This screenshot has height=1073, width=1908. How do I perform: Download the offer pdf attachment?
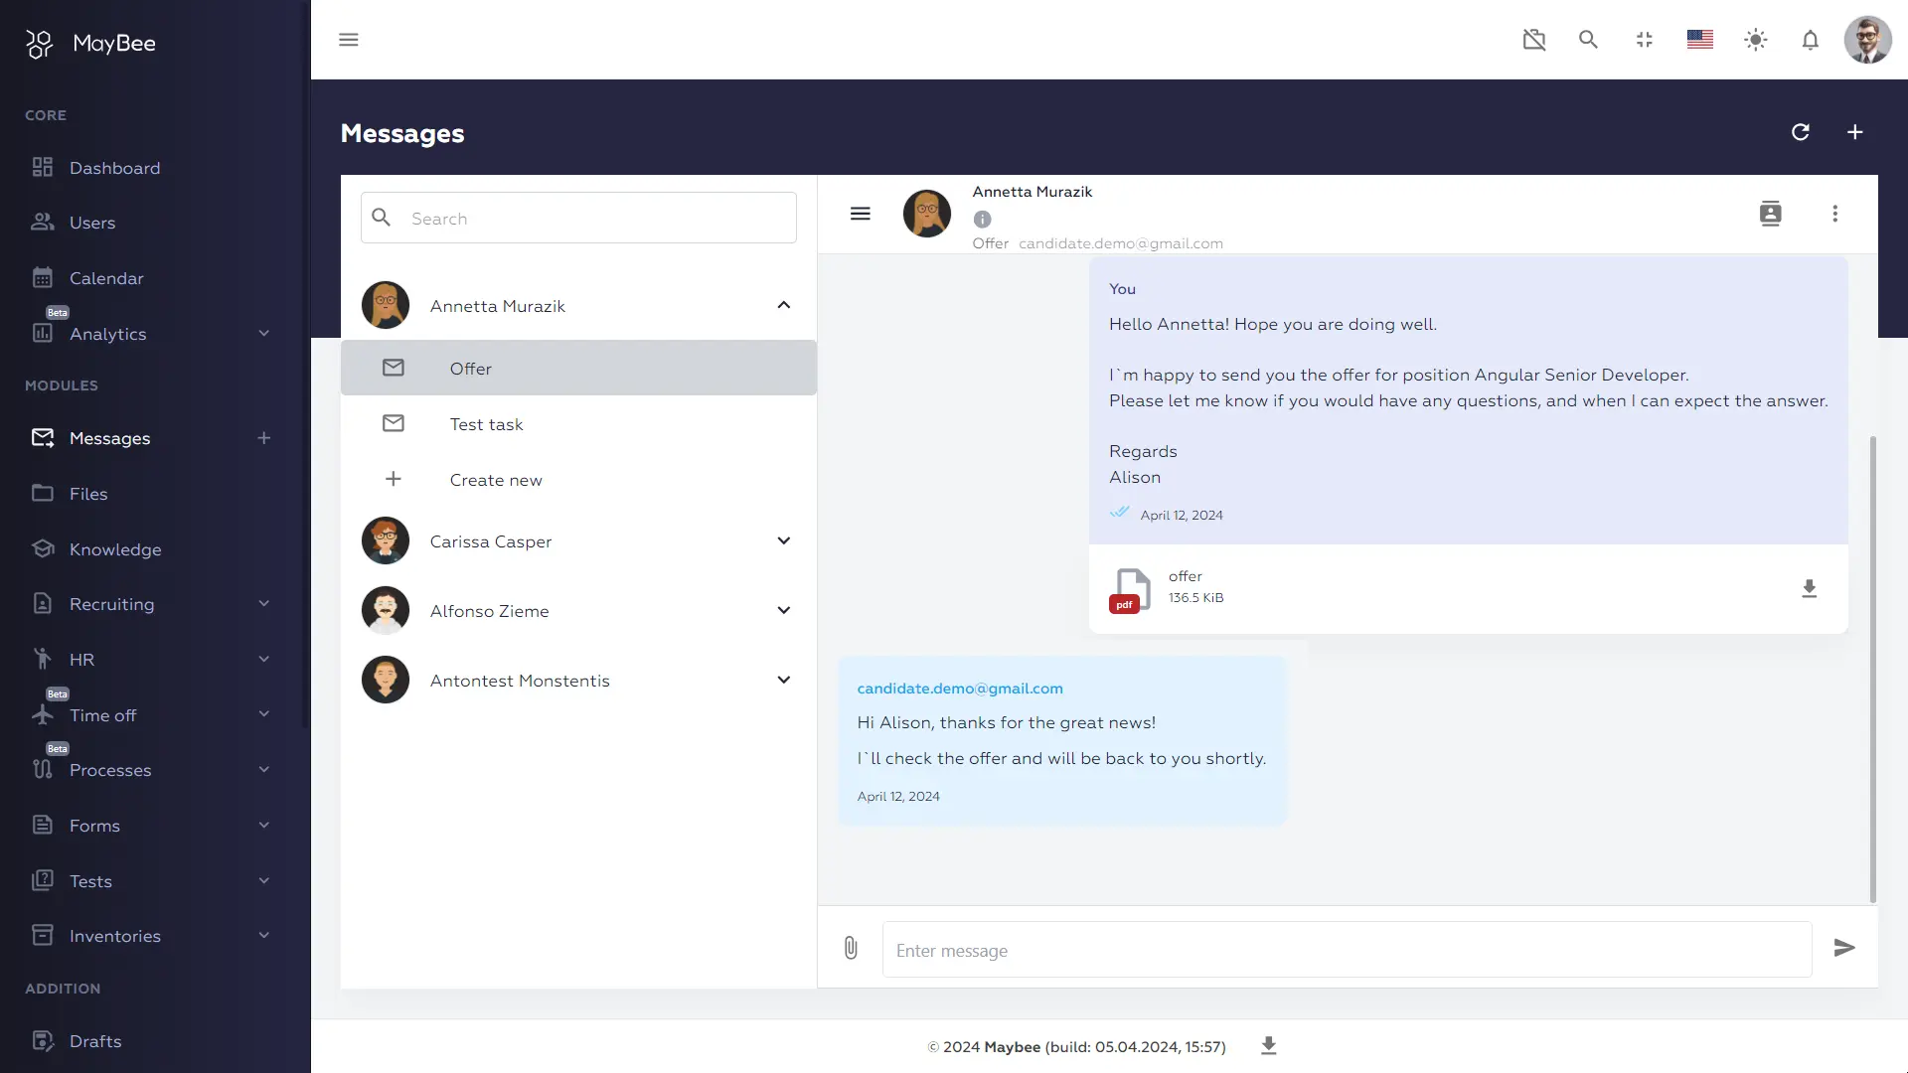click(x=1809, y=588)
